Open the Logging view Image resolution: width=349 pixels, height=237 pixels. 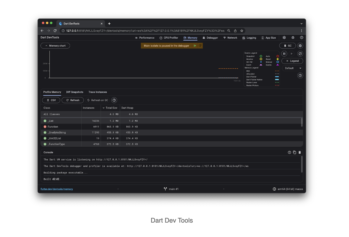pos(249,38)
